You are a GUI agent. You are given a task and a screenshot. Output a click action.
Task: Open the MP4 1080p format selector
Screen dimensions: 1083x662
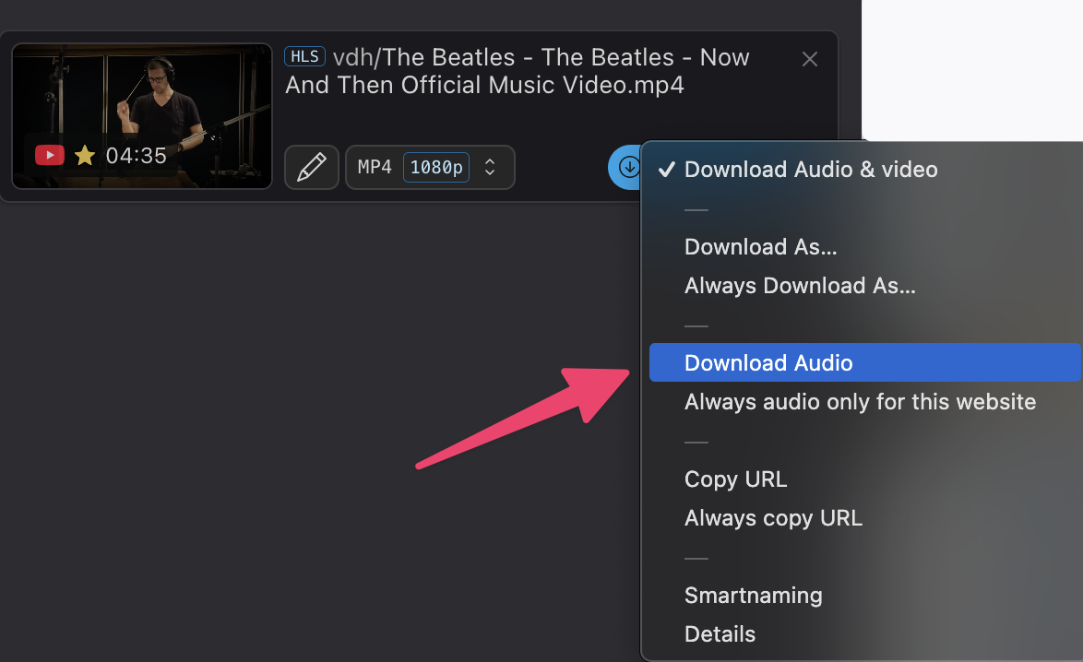point(430,167)
